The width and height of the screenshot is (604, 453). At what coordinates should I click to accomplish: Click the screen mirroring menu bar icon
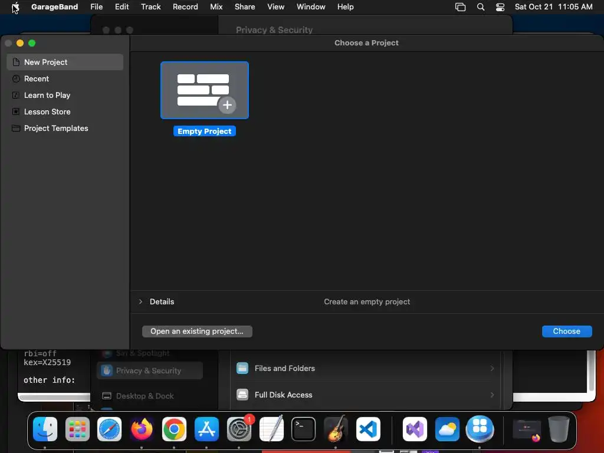(460, 6)
